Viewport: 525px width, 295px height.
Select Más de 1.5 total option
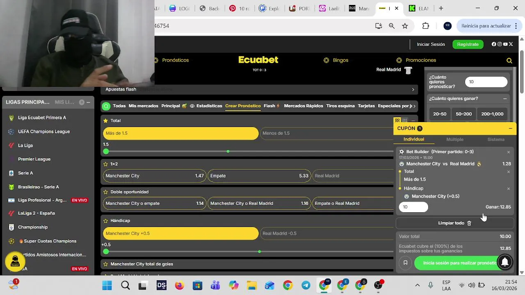click(181, 133)
